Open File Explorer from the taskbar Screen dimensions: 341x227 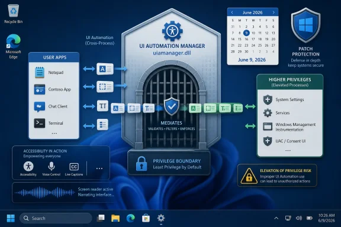click(115, 218)
